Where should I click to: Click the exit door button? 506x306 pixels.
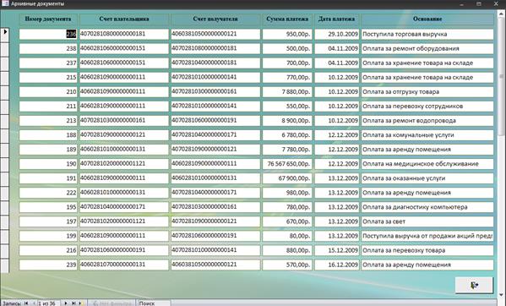[x=474, y=285]
